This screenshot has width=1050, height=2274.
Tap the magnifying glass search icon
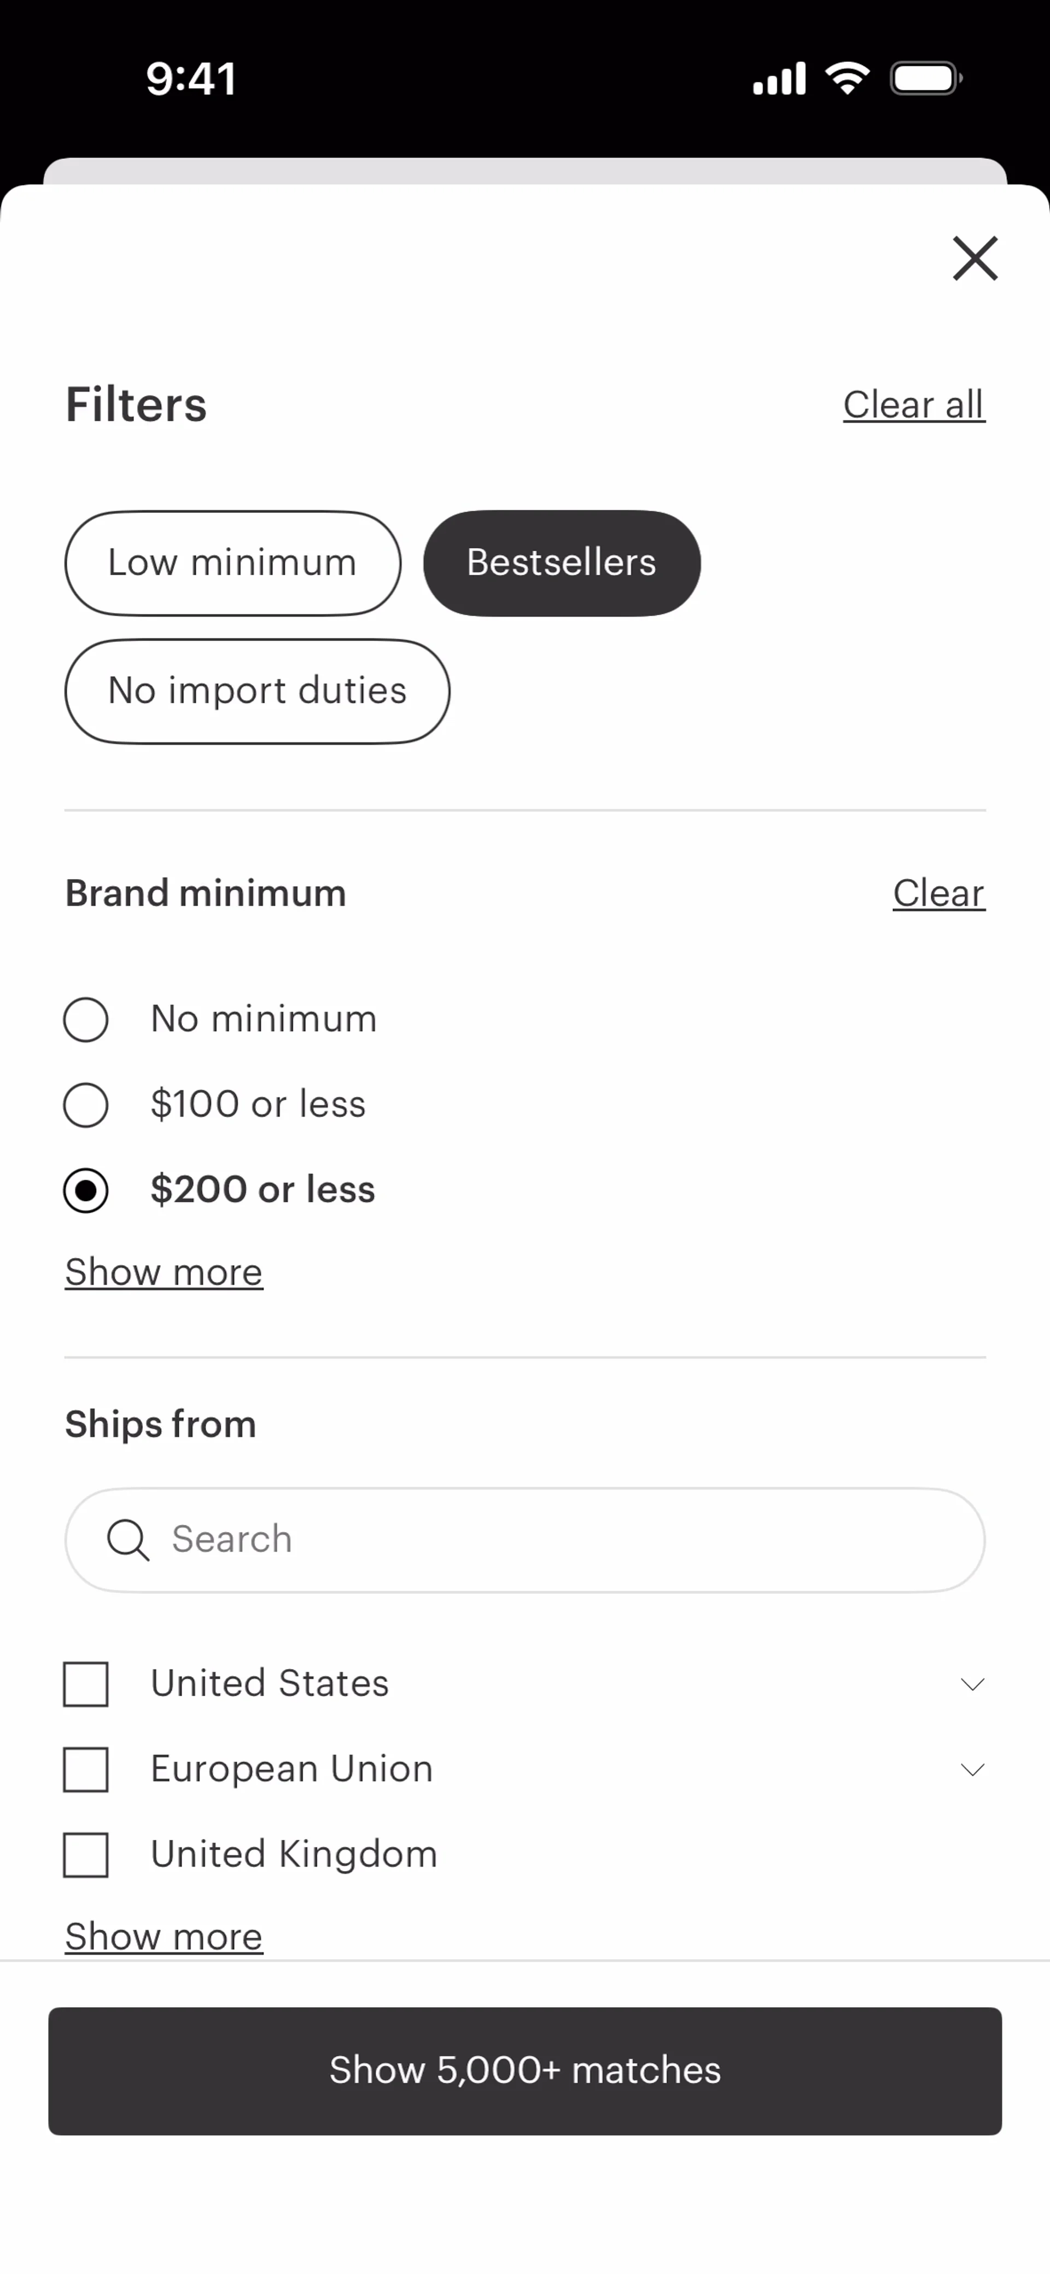(128, 1540)
